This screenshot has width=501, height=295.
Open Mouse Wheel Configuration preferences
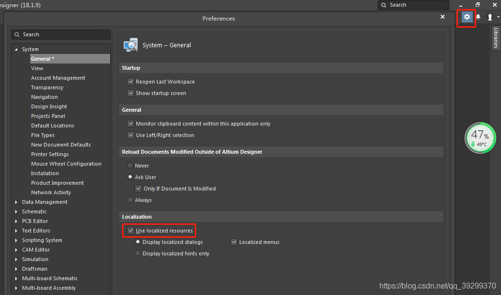coord(66,164)
